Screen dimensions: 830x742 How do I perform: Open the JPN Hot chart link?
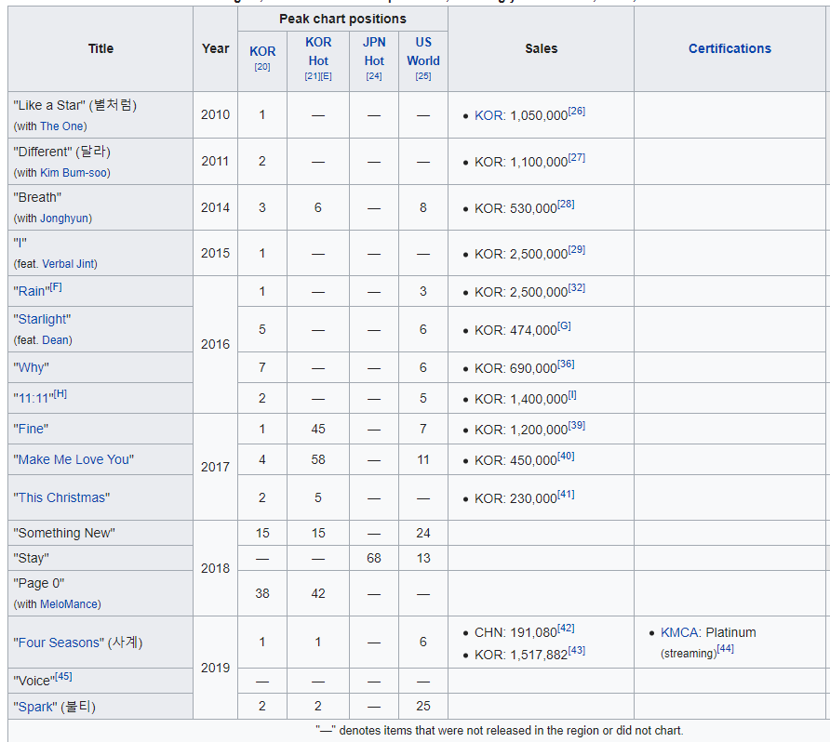[x=374, y=51]
